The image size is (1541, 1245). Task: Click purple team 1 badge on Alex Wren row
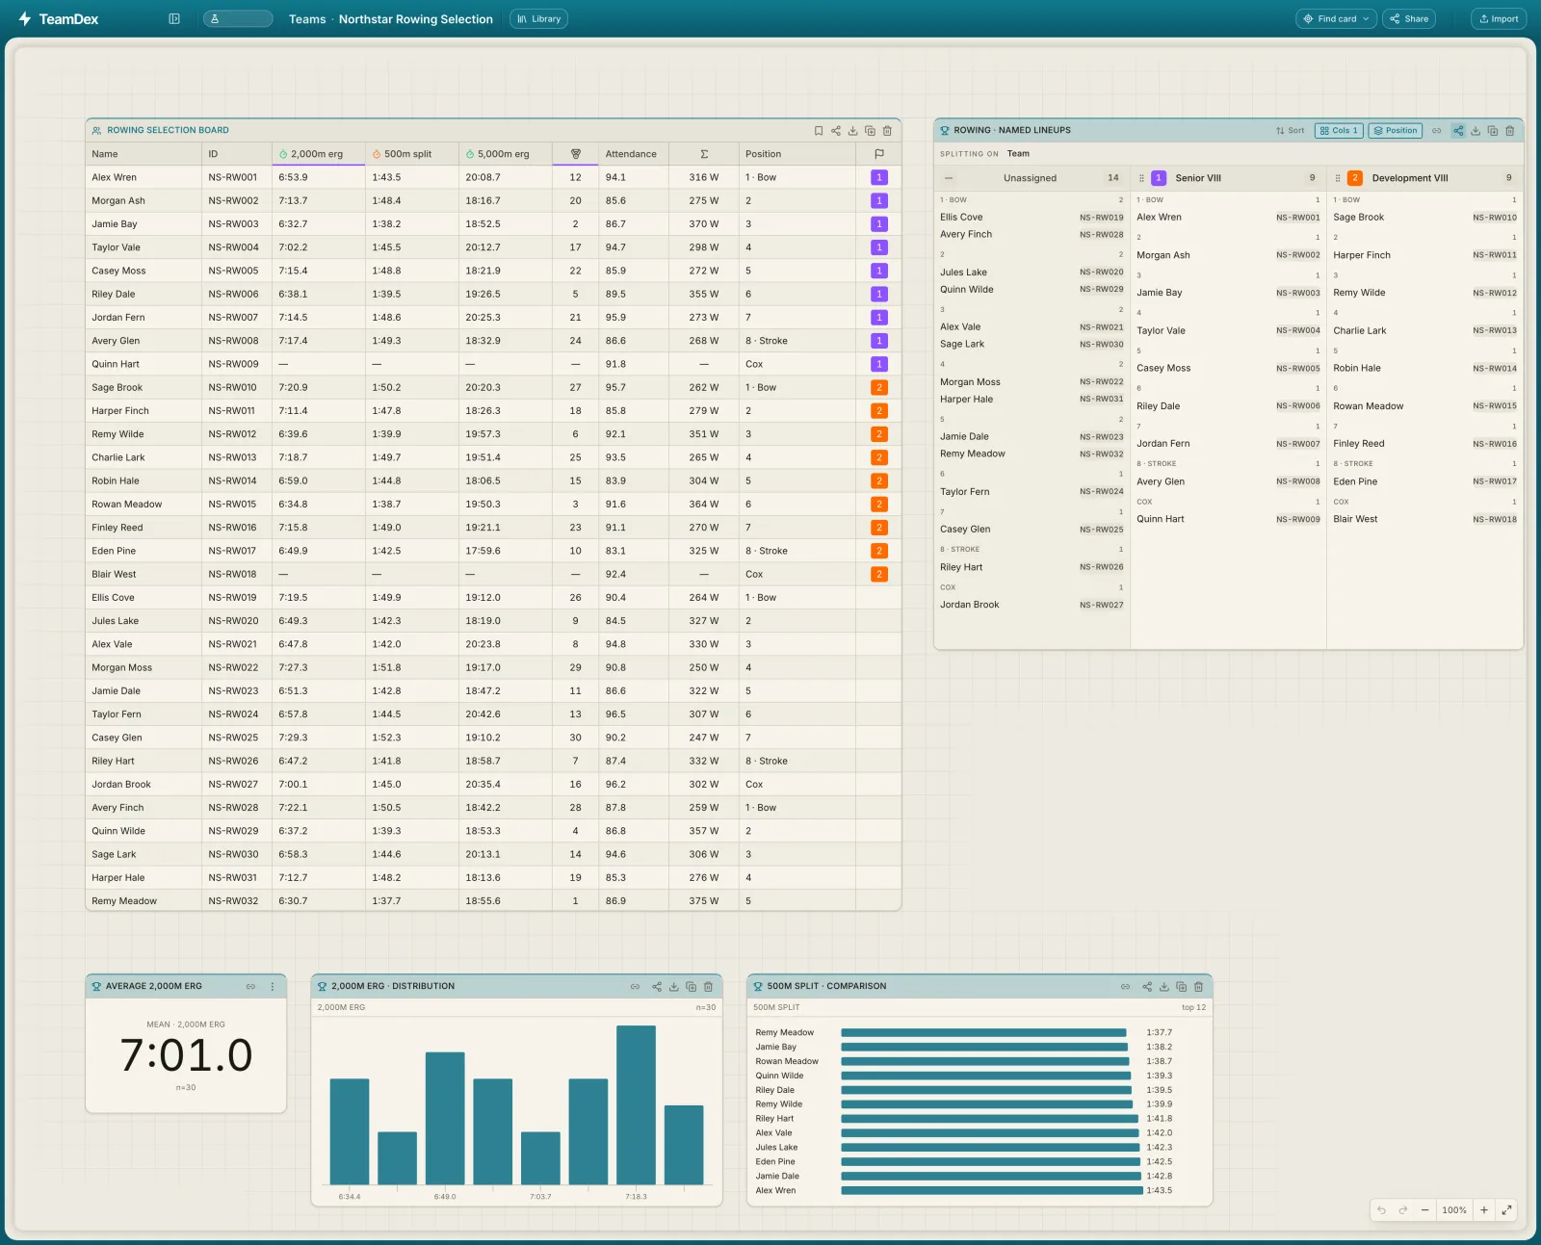pyautogui.click(x=879, y=177)
